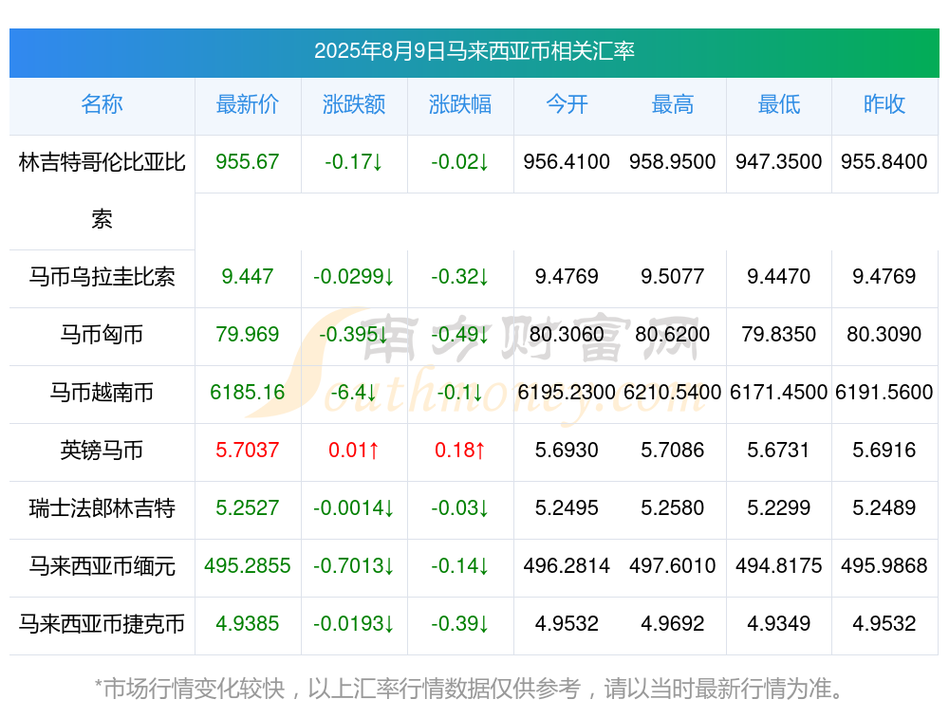Click high value 5.7086
Screen dimensions: 949x718
[x=673, y=450]
